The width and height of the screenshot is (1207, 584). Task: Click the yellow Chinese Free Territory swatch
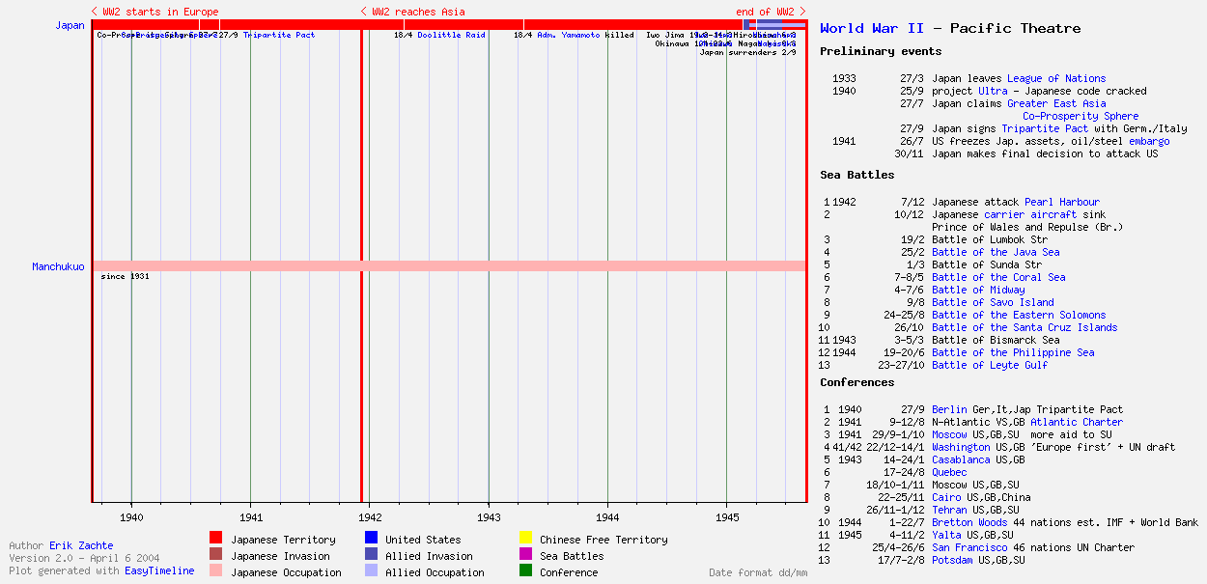pos(525,540)
